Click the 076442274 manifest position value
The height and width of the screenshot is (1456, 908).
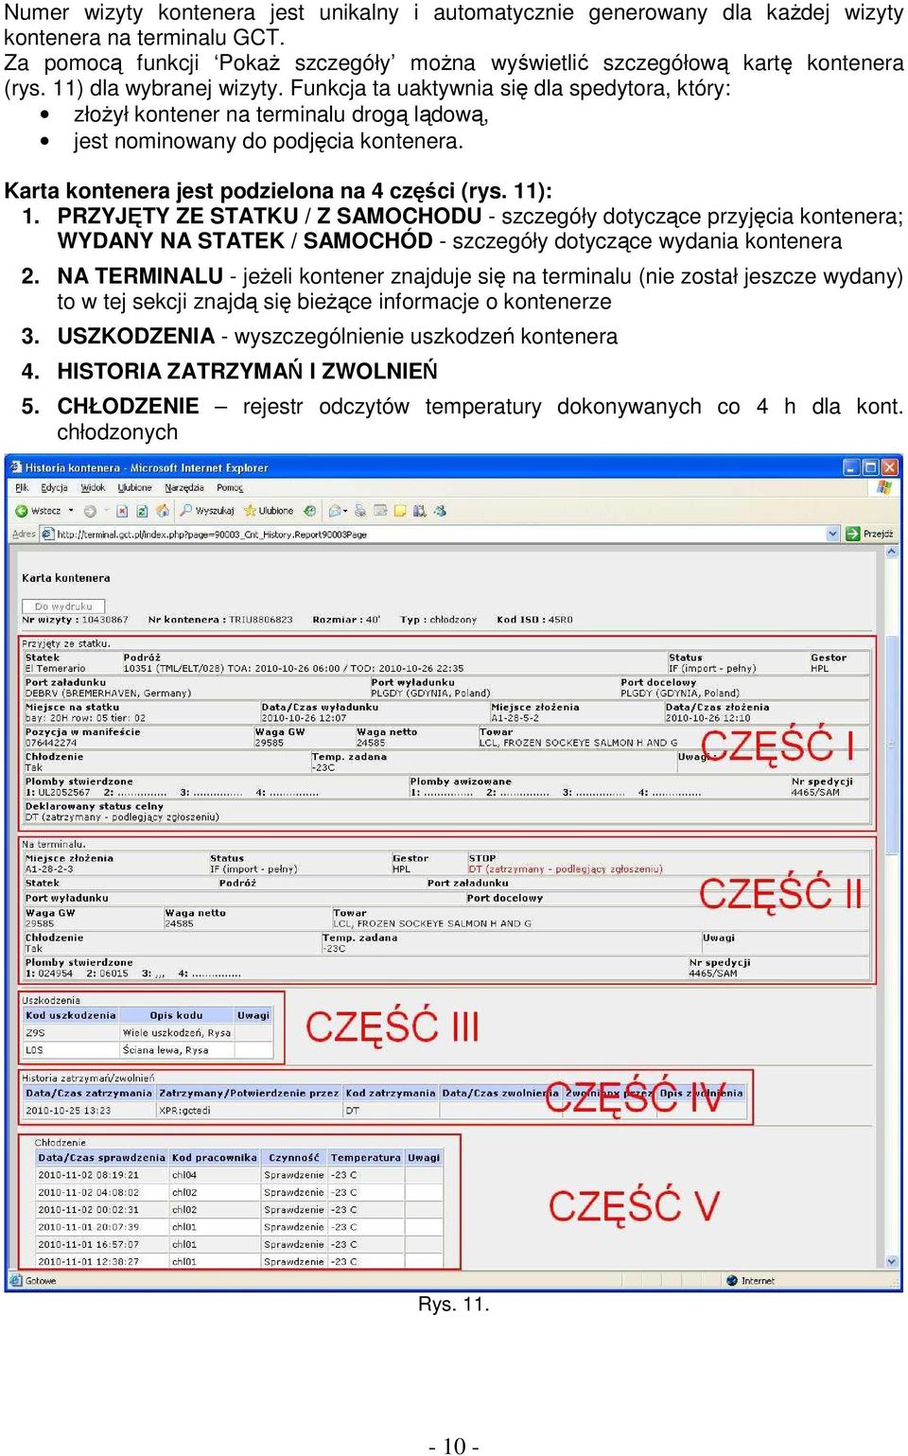tap(51, 743)
